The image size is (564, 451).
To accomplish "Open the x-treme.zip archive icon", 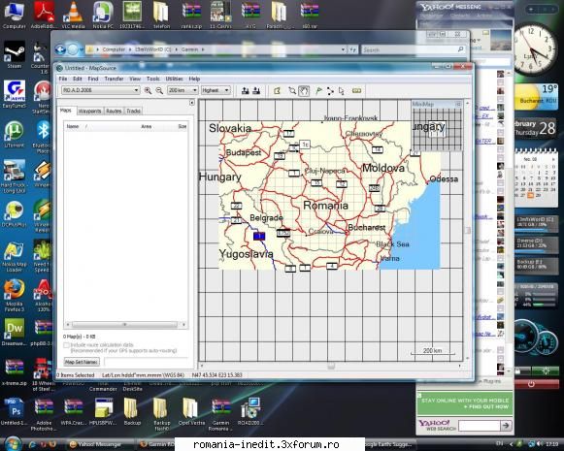I will [14, 371].
